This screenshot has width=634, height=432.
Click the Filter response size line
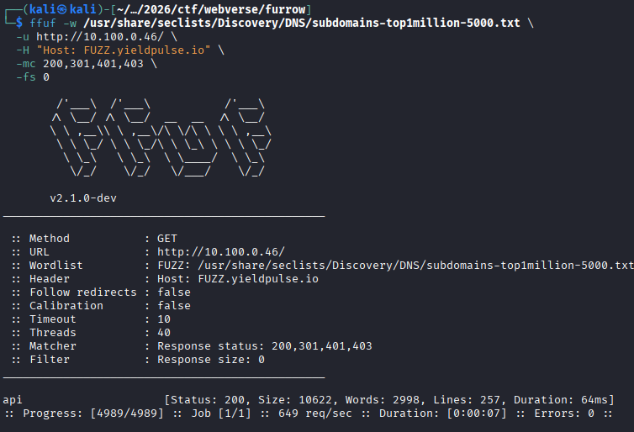tap(204, 360)
